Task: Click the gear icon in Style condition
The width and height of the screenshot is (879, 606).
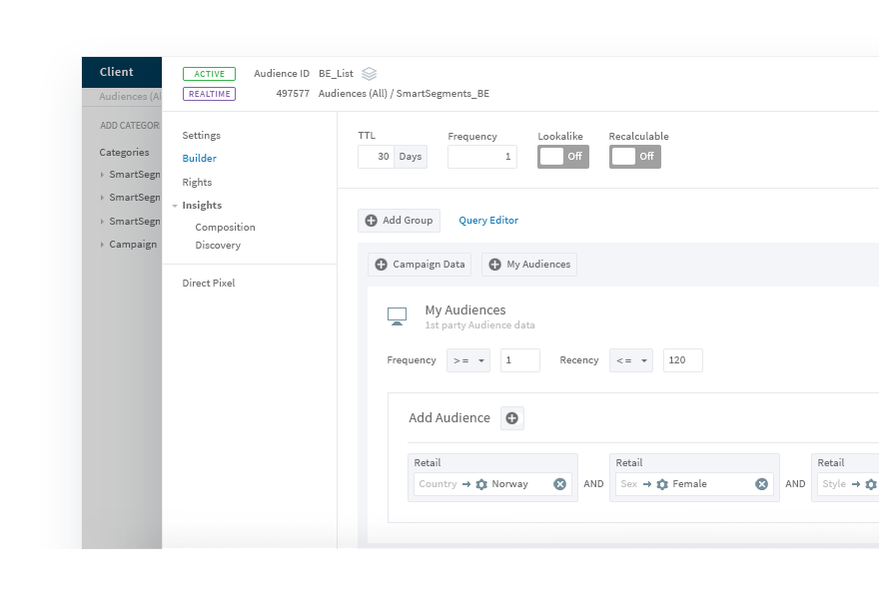Action: click(x=871, y=484)
